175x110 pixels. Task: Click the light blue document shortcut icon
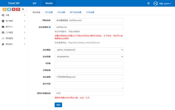(9, 9)
